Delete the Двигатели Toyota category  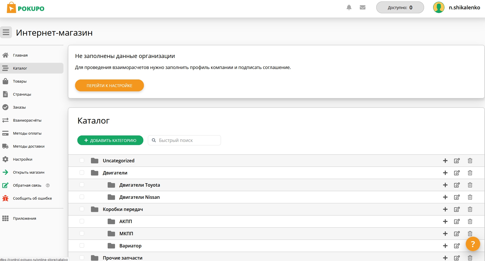[x=470, y=185]
